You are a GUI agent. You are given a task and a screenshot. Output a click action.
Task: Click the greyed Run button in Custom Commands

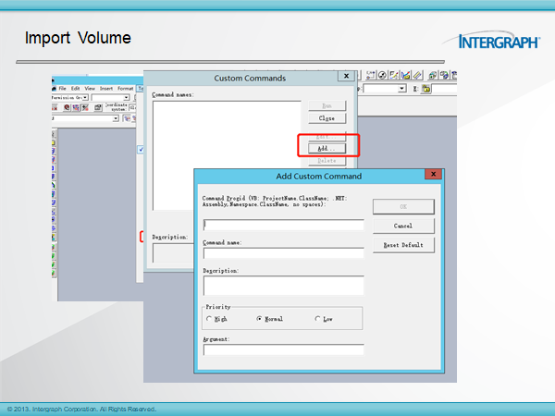327,105
